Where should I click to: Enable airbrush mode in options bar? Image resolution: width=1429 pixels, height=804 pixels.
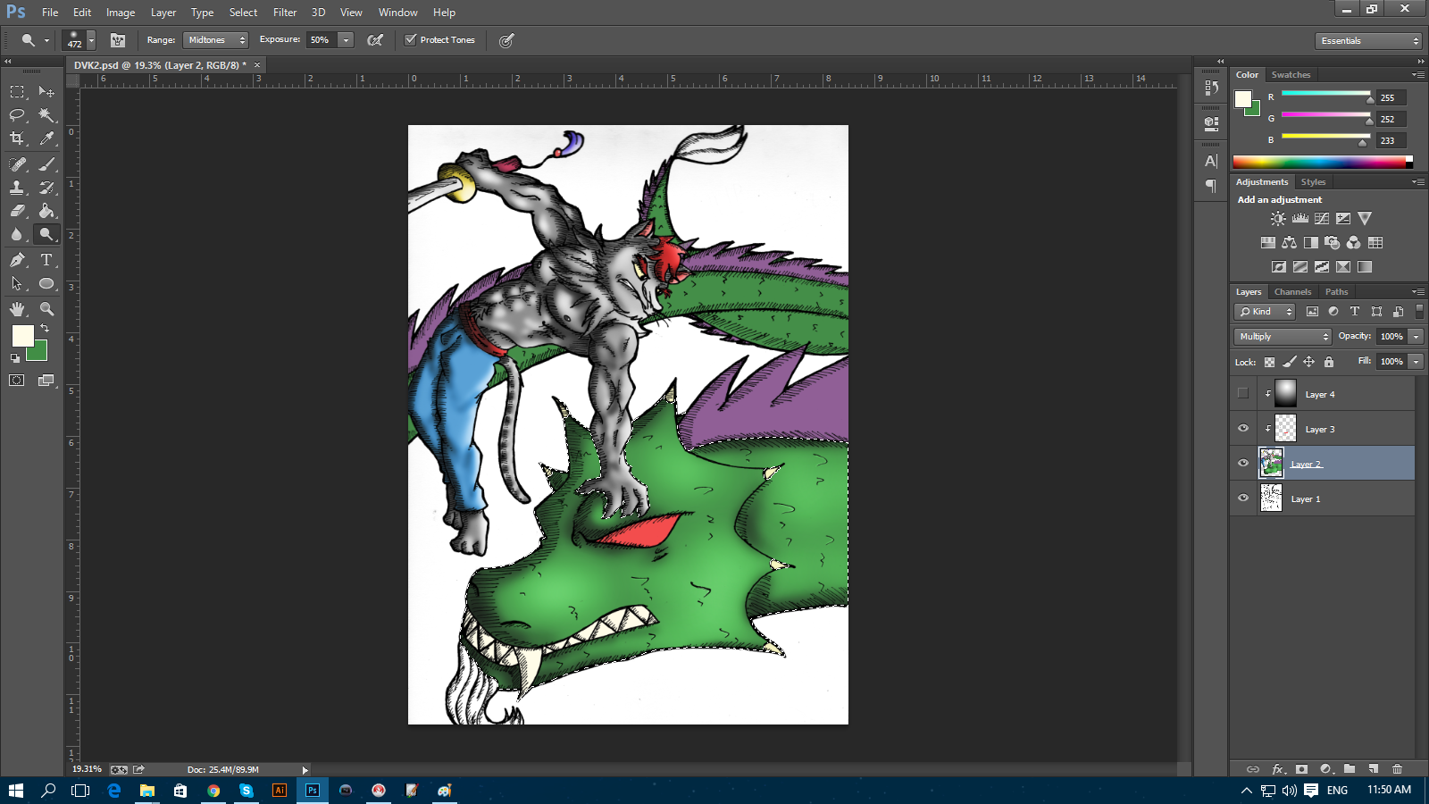(x=375, y=40)
